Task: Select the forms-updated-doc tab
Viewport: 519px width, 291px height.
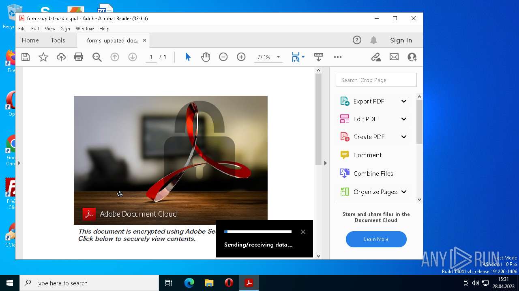Action: (113, 40)
